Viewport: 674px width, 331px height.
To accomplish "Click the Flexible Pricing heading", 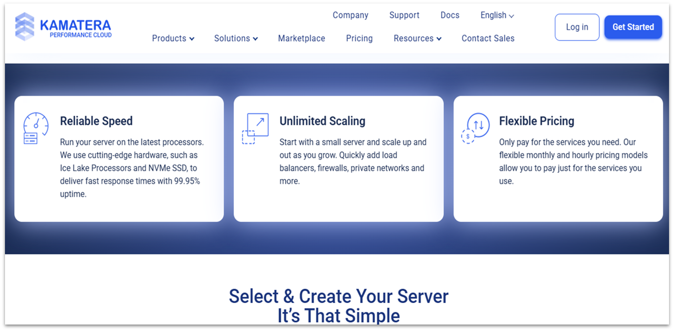I will (536, 121).
